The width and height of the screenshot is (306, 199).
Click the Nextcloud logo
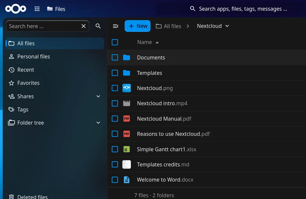(16, 9)
